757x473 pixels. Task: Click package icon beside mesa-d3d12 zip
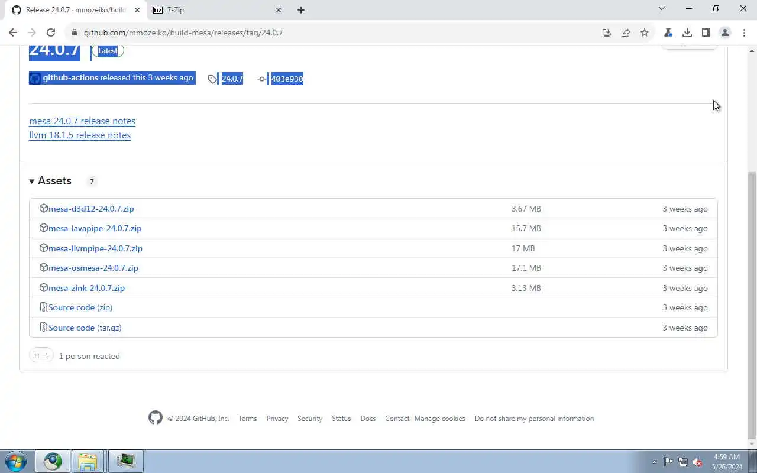(43, 208)
